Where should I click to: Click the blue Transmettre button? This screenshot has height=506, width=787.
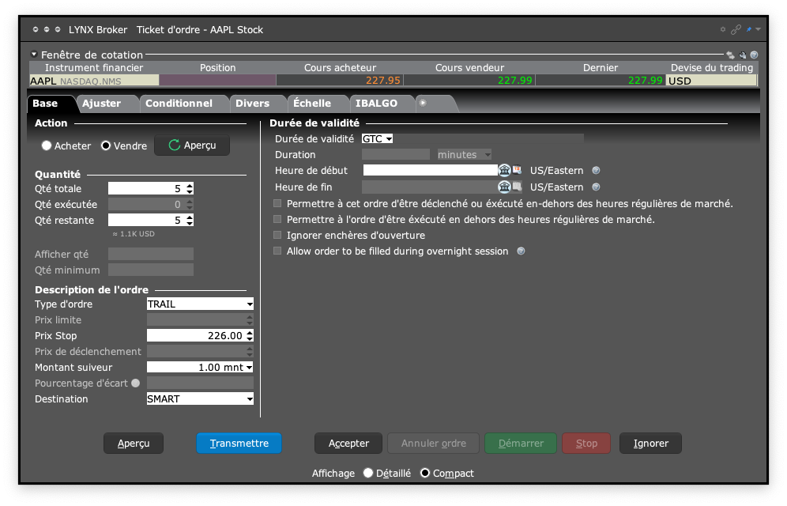(x=239, y=444)
